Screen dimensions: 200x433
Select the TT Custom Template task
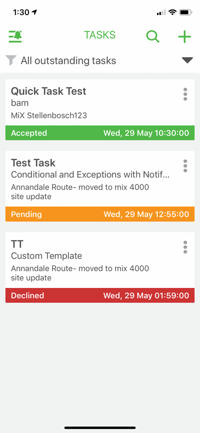click(x=100, y=260)
